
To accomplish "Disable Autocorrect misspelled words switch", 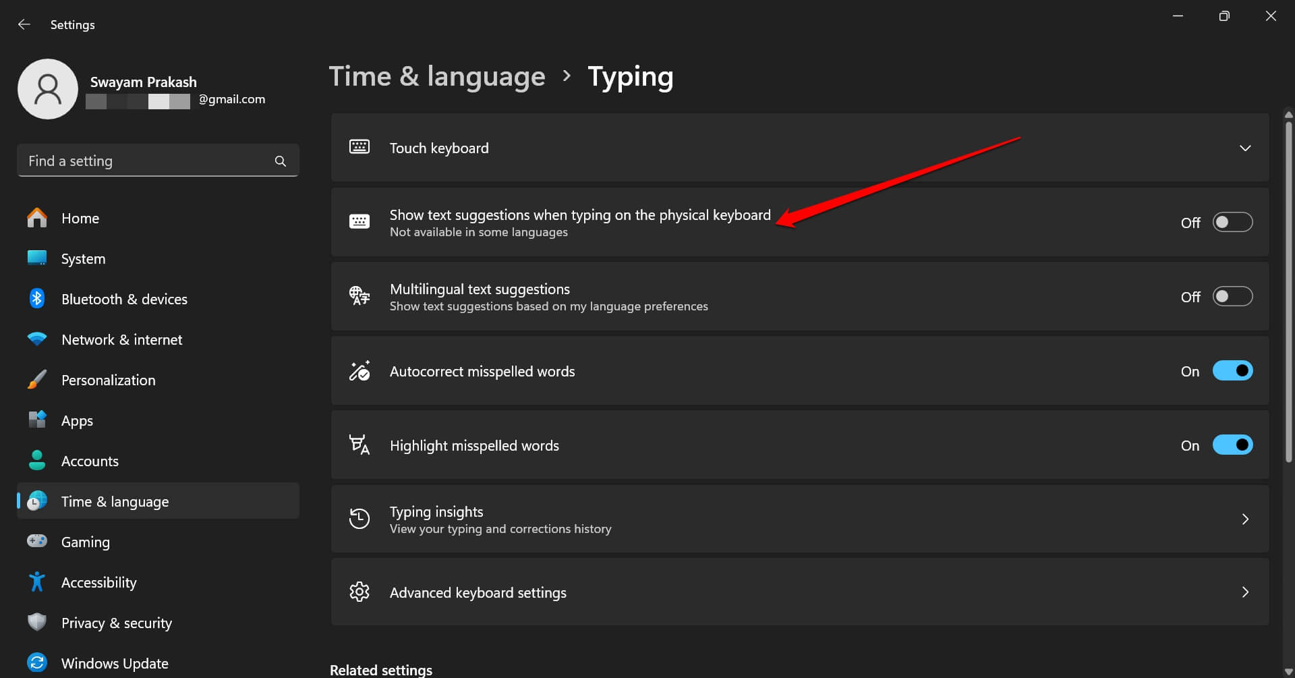I will coord(1232,371).
